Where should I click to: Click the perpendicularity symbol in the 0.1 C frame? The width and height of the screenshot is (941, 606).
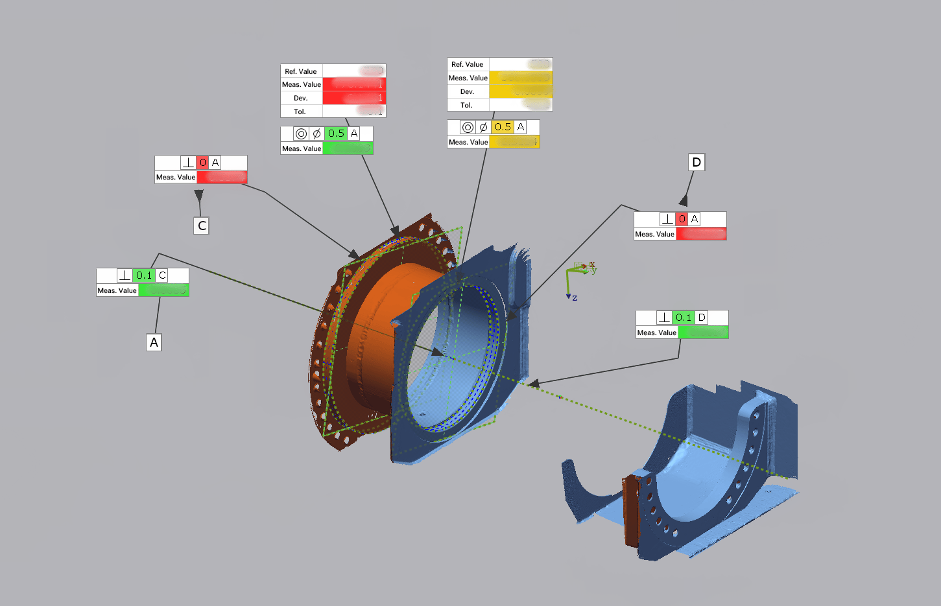pyautogui.click(x=125, y=275)
